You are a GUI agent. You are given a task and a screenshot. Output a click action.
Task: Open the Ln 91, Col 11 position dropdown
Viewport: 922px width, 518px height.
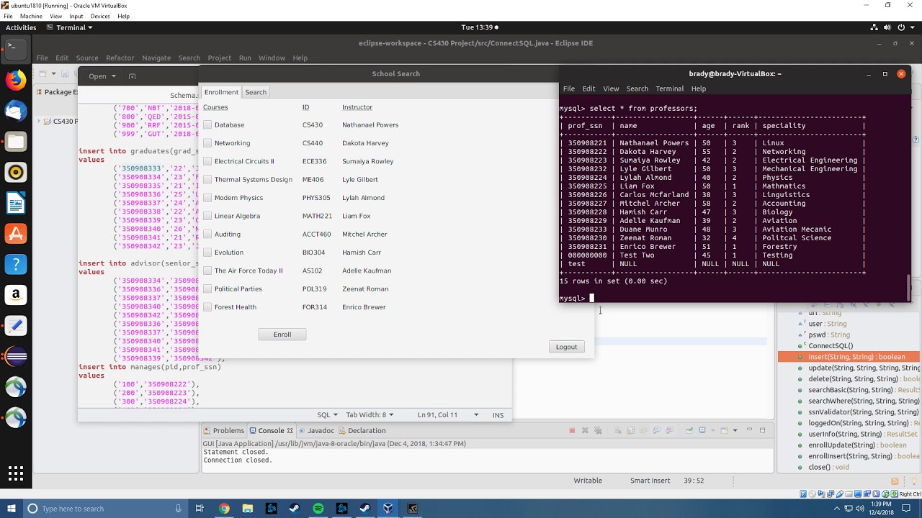(448, 415)
